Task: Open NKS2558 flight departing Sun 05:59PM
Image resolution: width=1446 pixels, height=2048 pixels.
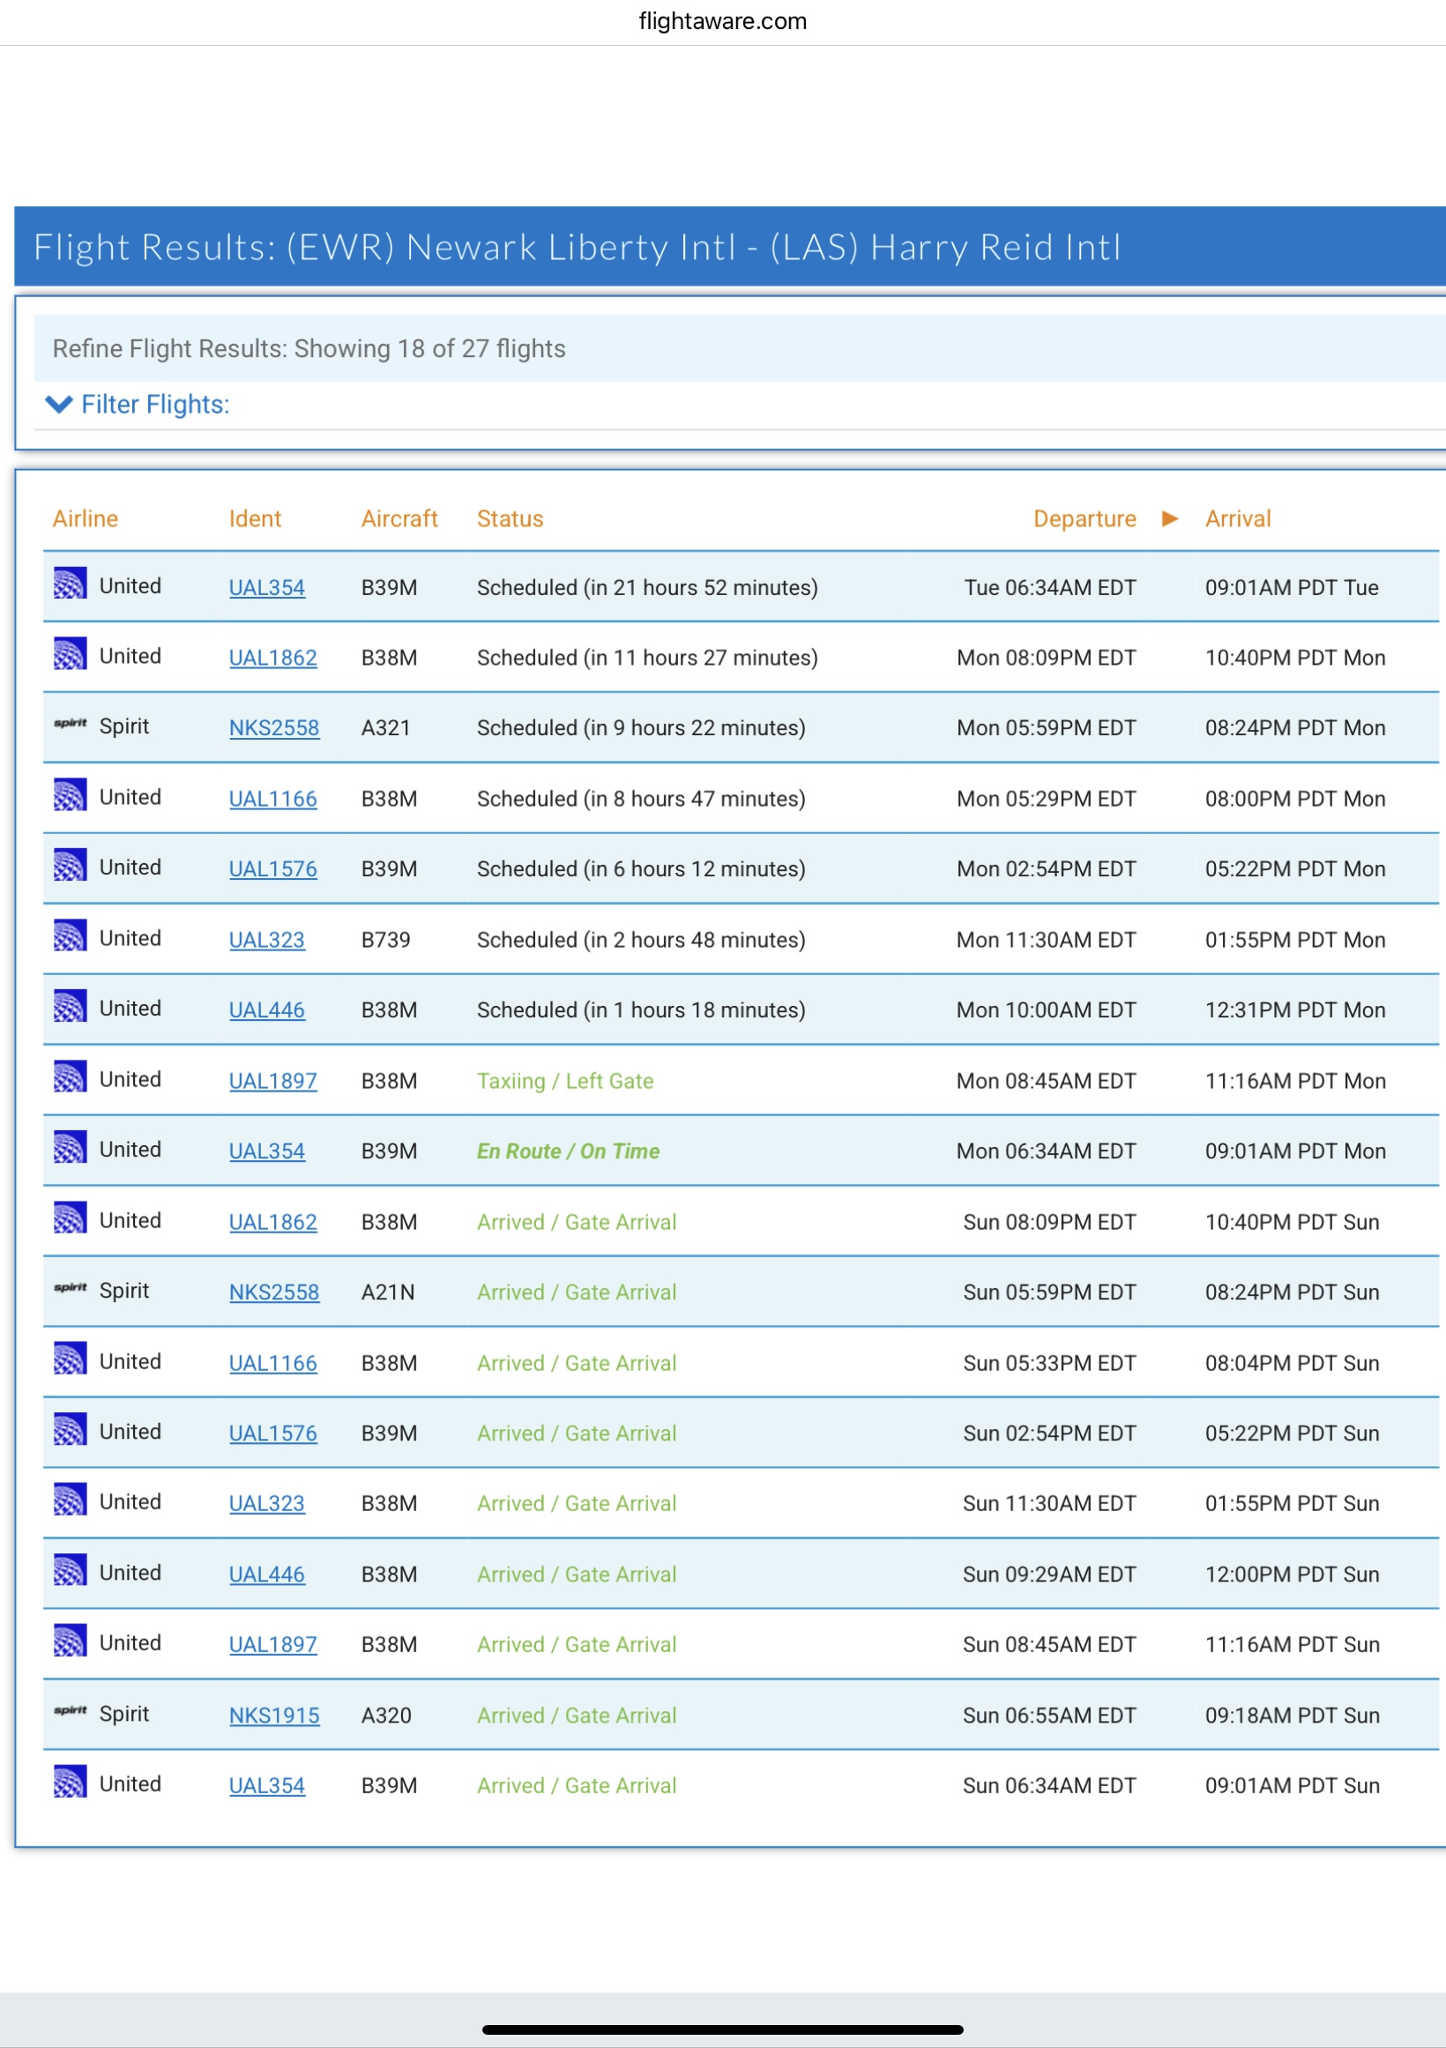Action: point(274,1292)
